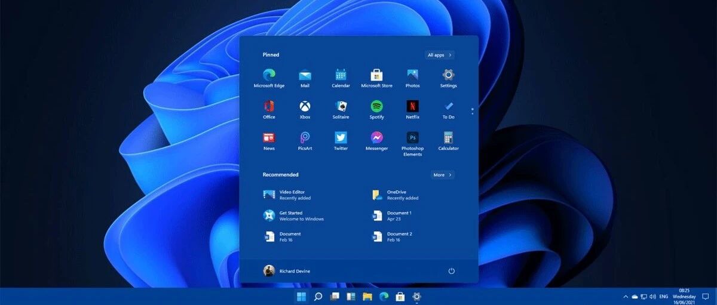
Task: Launch the Office app
Action: pyautogui.click(x=269, y=110)
